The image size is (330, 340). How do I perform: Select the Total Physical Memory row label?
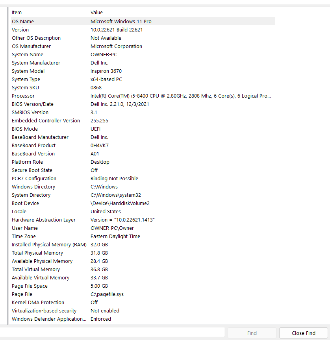(x=37, y=253)
